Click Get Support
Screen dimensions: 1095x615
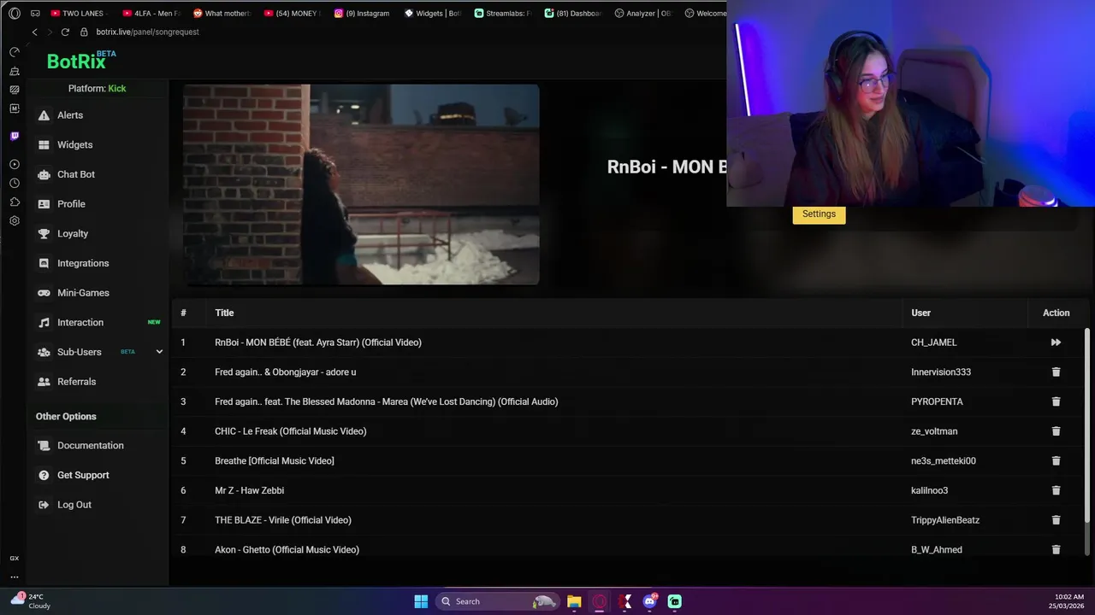pos(83,475)
